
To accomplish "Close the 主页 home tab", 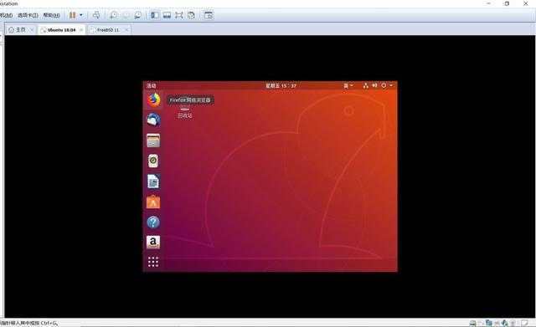I will (x=32, y=30).
